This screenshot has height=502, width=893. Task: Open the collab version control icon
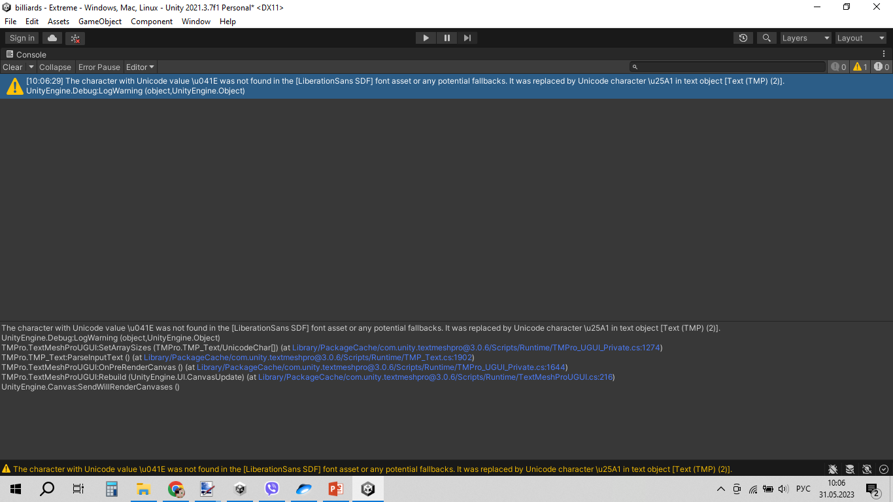75,38
